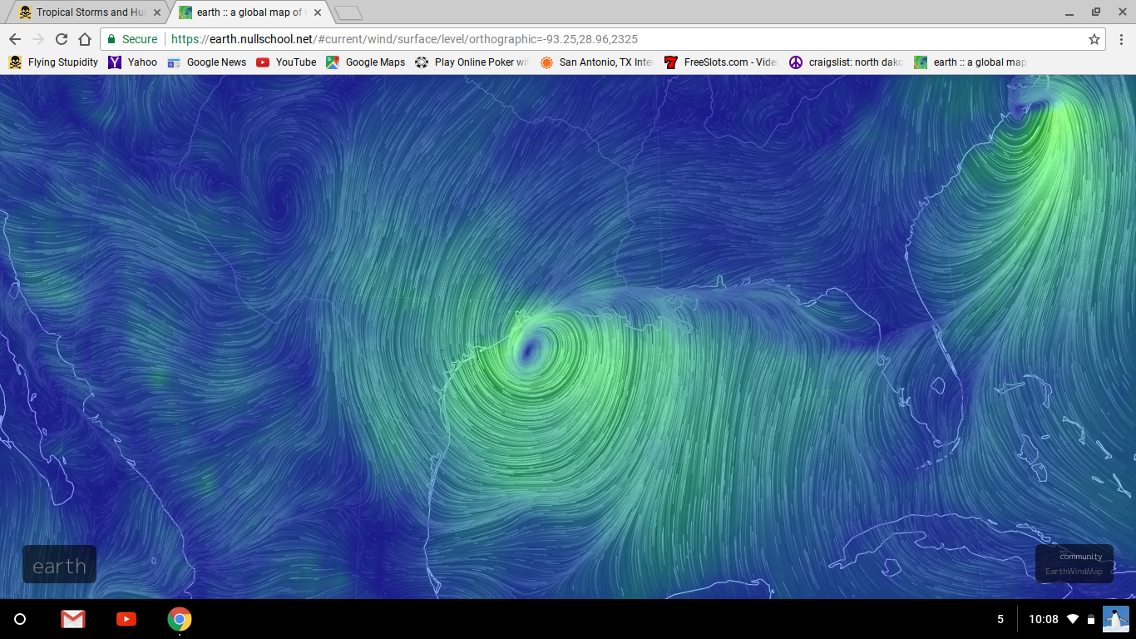Open the Chrome three-dot menu
Image resolution: width=1136 pixels, height=639 pixels.
point(1121,39)
